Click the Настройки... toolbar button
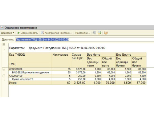Screen dimensions: 154x123 point(83,33)
